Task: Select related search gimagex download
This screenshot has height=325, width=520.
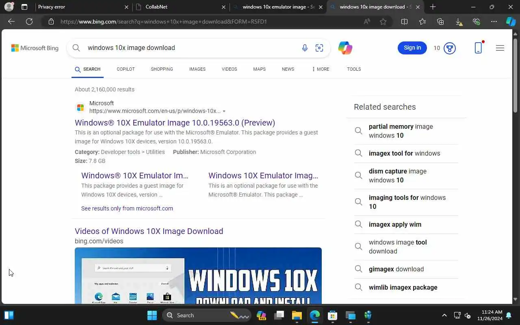Action: coord(406,269)
